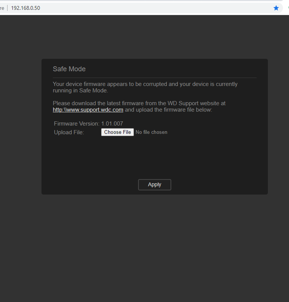Click the Choose File button
Image resolution: width=289 pixels, height=302 pixels.
(x=117, y=132)
